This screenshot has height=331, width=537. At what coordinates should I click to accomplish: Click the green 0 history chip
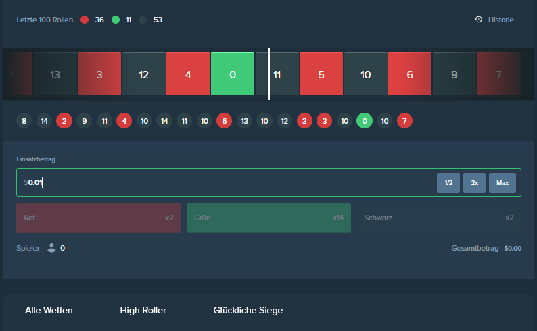365,121
